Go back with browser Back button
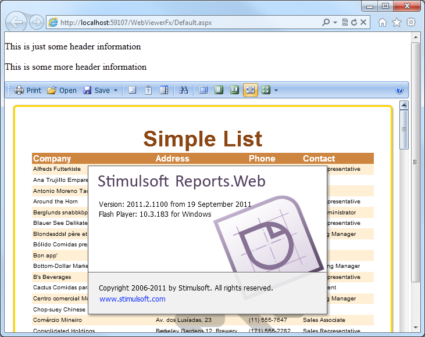425x337 pixels. [x=16, y=22]
